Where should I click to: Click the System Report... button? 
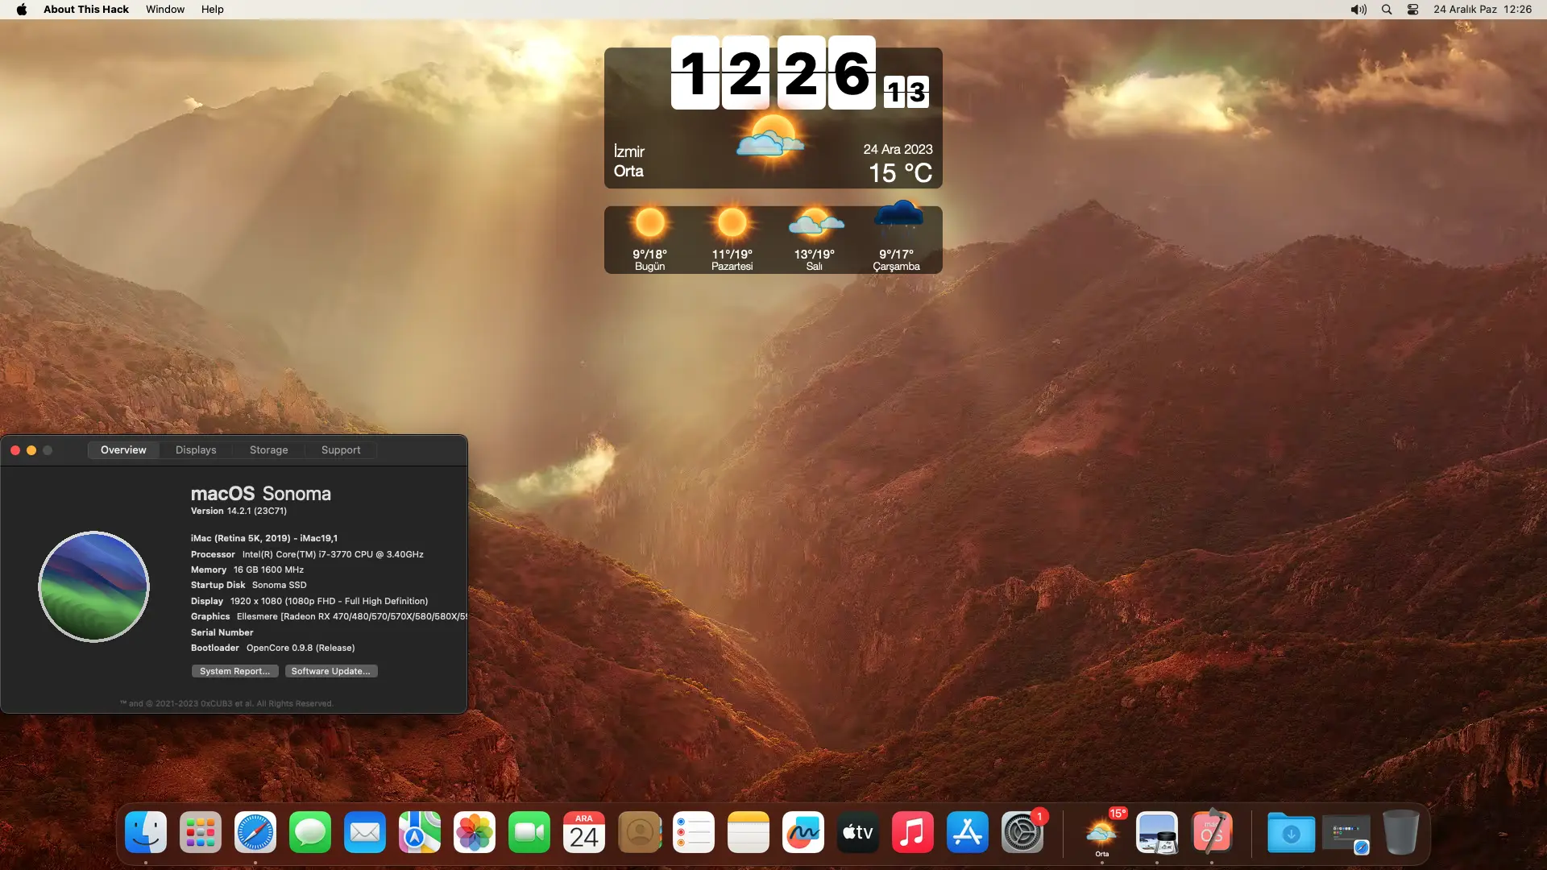(x=235, y=671)
